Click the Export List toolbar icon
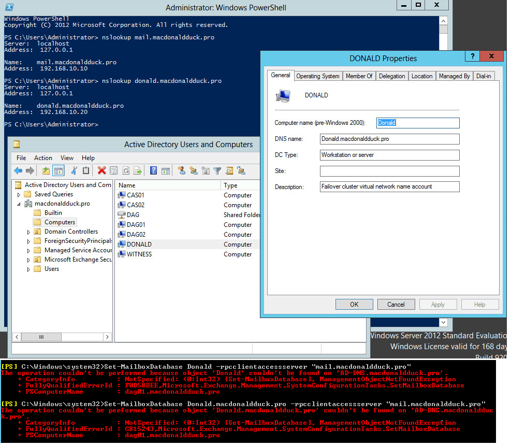511x446 pixels. [x=138, y=170]
